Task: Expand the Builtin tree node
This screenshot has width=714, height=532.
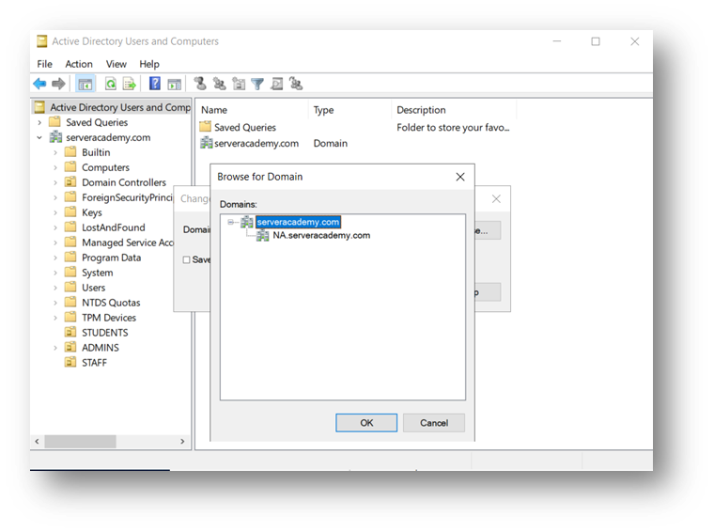Action: [55, 152]
